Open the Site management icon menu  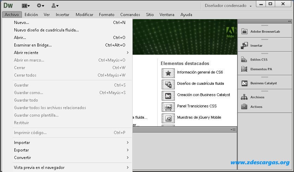click(55, 6)
